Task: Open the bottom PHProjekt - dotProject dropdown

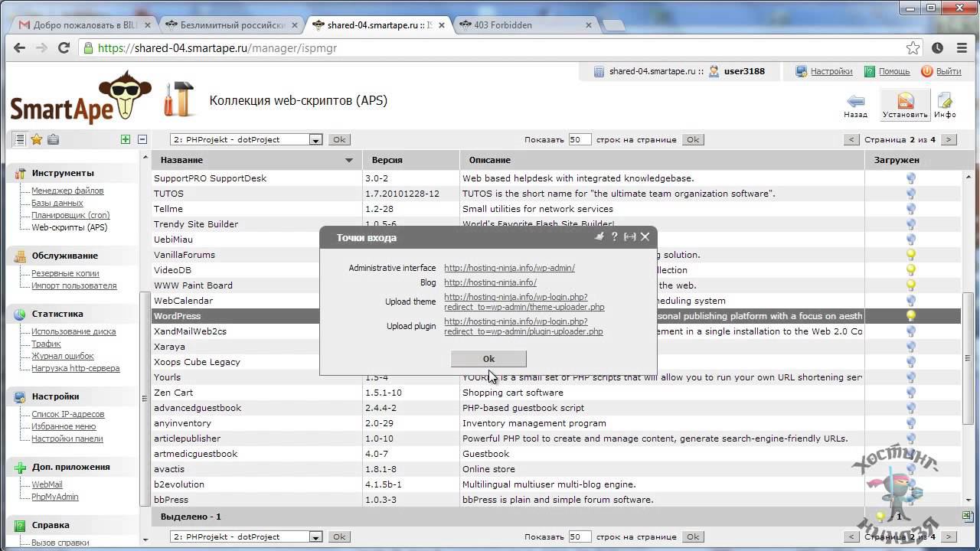Action: (246, 536)
